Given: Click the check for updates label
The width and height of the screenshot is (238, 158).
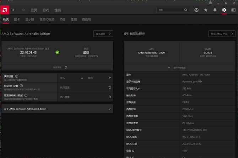Looking at the screenshot, I should point(57,67).
